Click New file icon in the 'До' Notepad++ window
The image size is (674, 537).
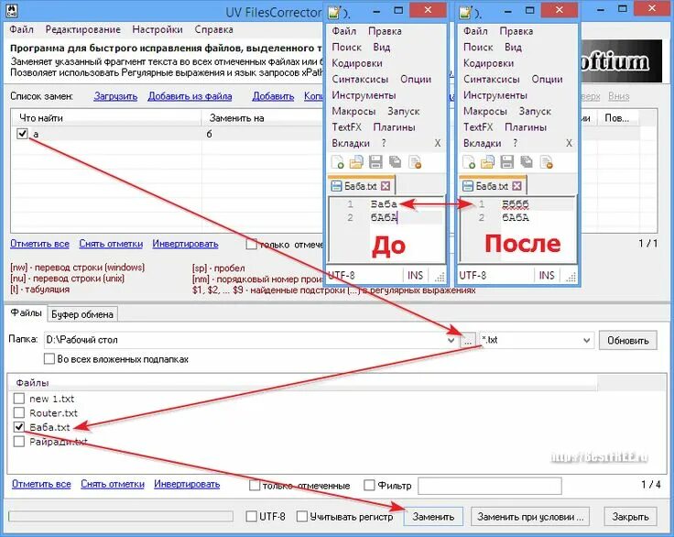pos(337,162)
